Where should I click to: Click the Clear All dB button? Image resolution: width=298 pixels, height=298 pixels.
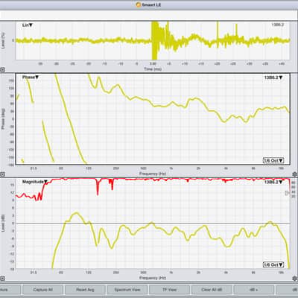point(212,290)
